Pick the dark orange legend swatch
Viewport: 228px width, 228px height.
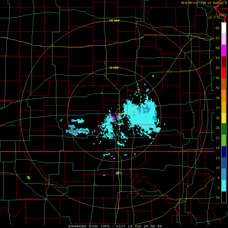point(224,84)
